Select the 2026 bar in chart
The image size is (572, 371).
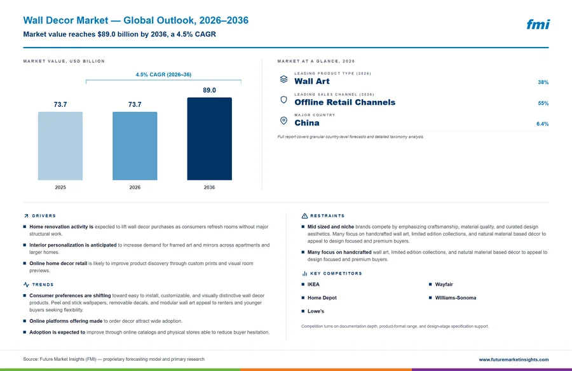click(x=135, y=146)
